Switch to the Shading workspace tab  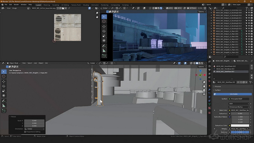[86, 5]
